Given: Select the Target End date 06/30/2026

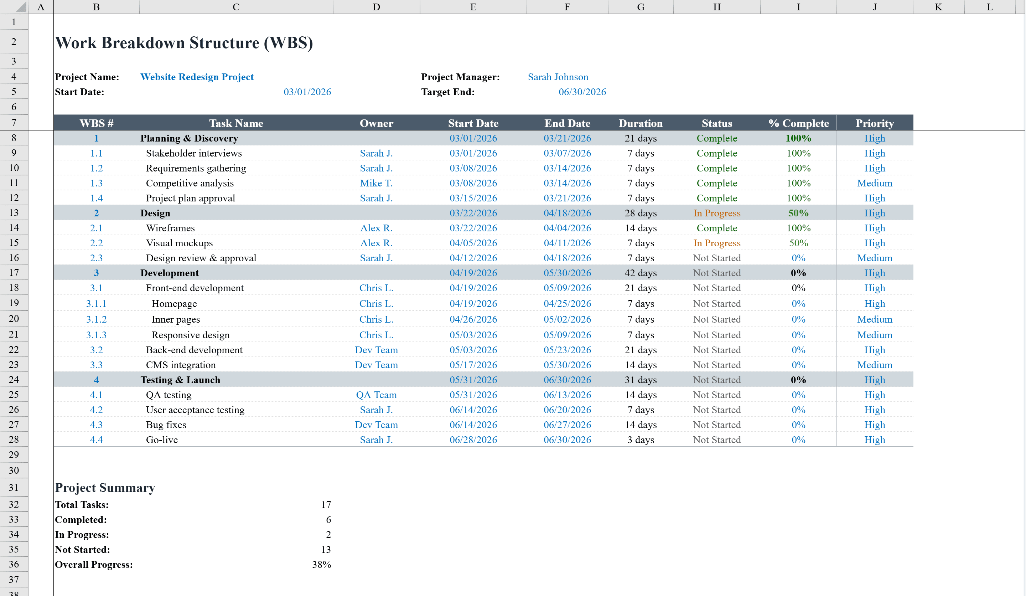Looking at the screenshot, I should click(x=582, y=92).
